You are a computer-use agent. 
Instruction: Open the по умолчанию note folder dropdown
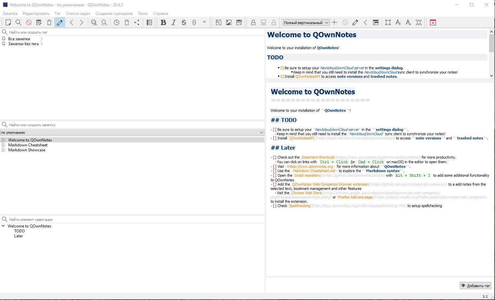point(132,133)
